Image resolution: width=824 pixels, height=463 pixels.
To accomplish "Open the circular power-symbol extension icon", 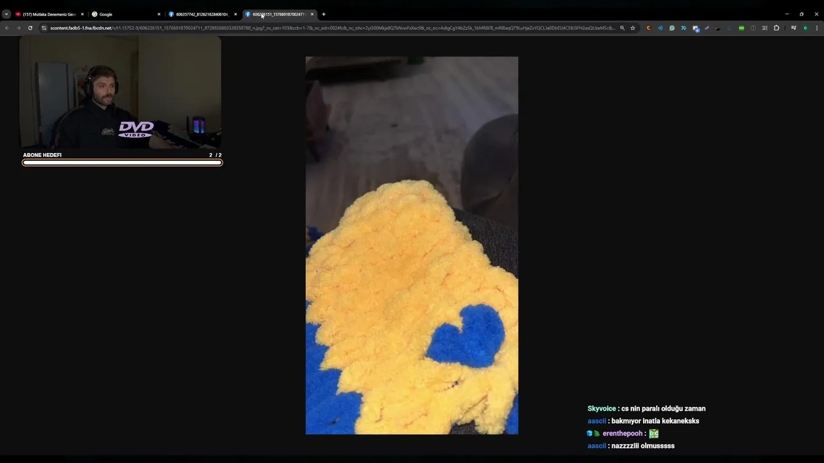I will pyautogui.click(x=753, y=28).
